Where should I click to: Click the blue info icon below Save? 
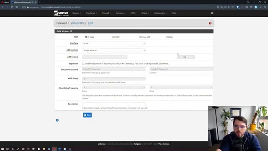[x=57, y=120]
